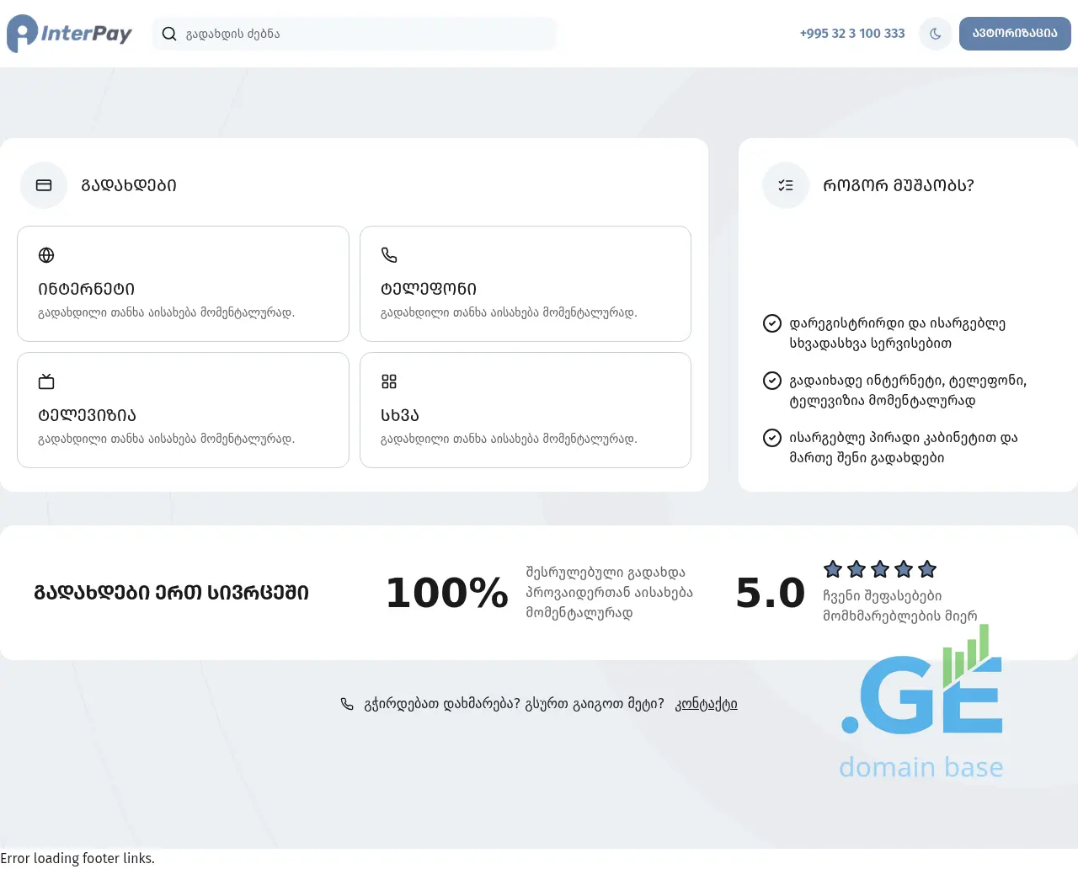Screen dimensions: 1078x869
Task: Click the grid icon in სხვა card
Action: 389,381
